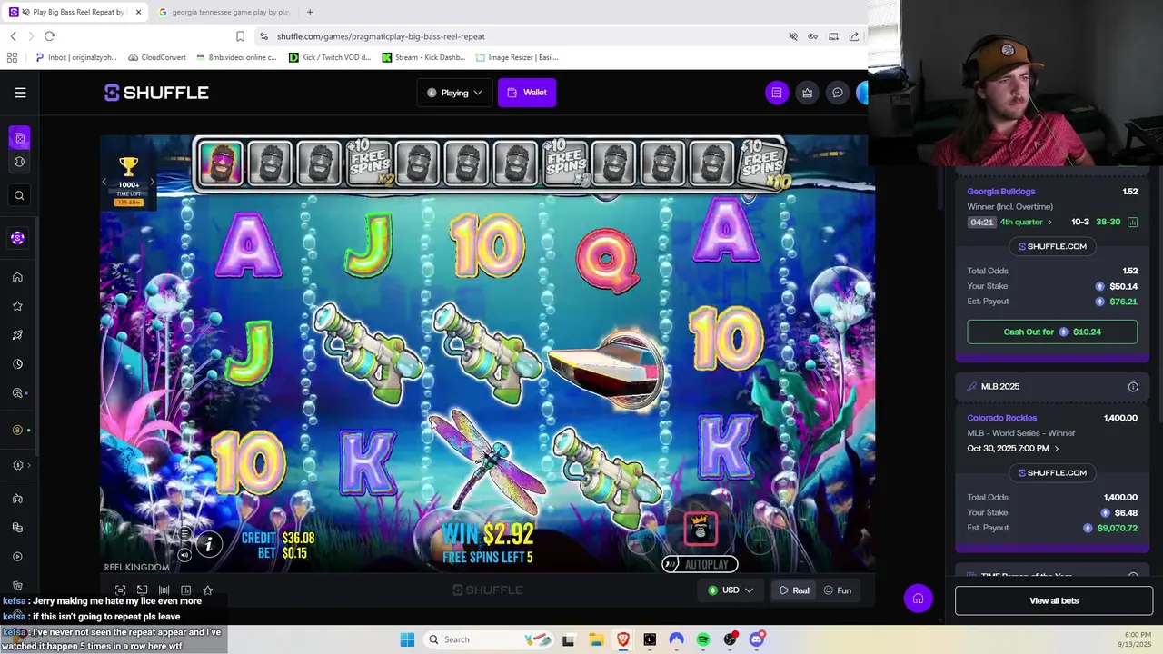Screen dimensions: 1163x654
Task: Add game to favorites with star below game
Action: [207, 590]
